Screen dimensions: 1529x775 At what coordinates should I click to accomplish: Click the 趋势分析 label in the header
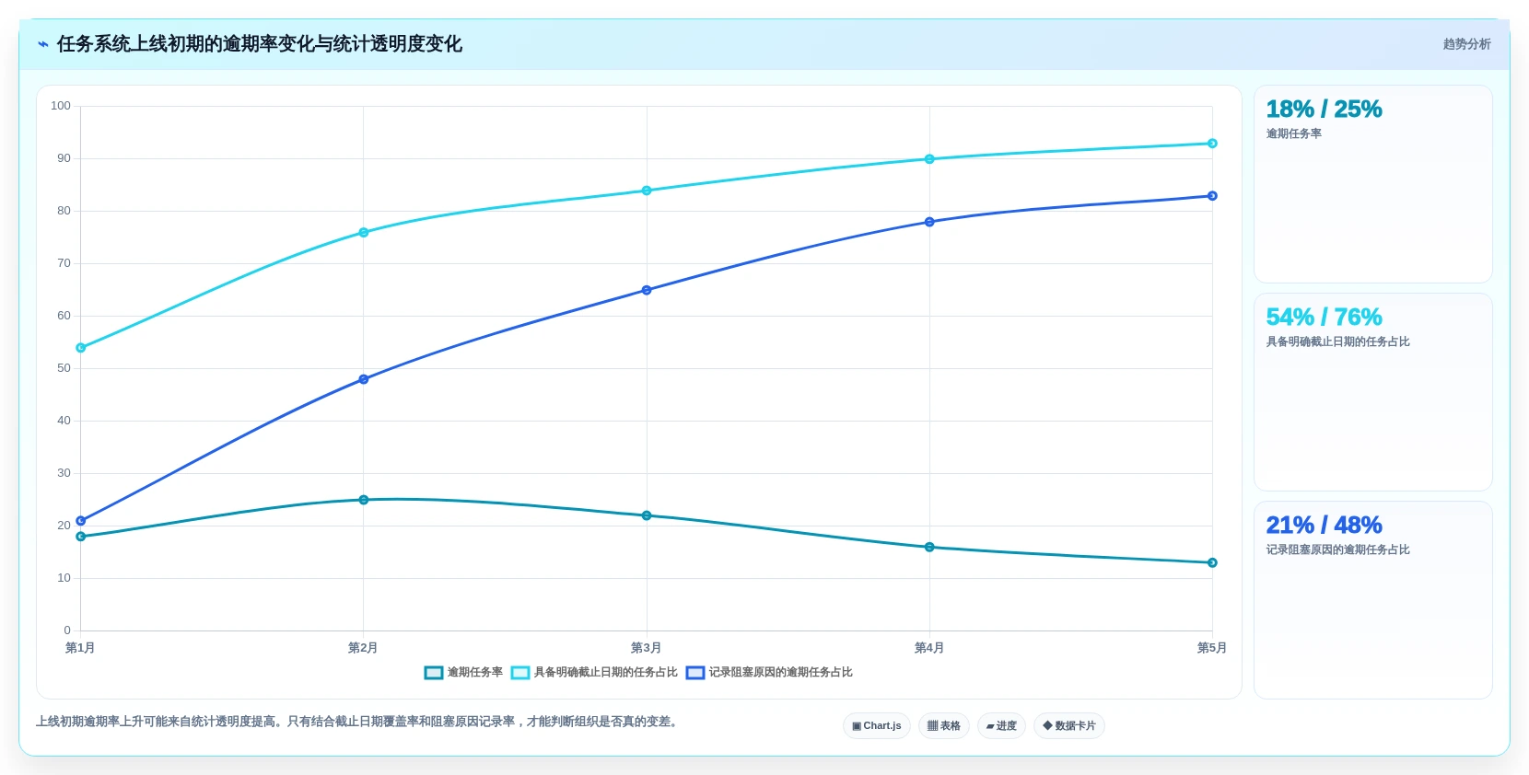pos(1466,44)
